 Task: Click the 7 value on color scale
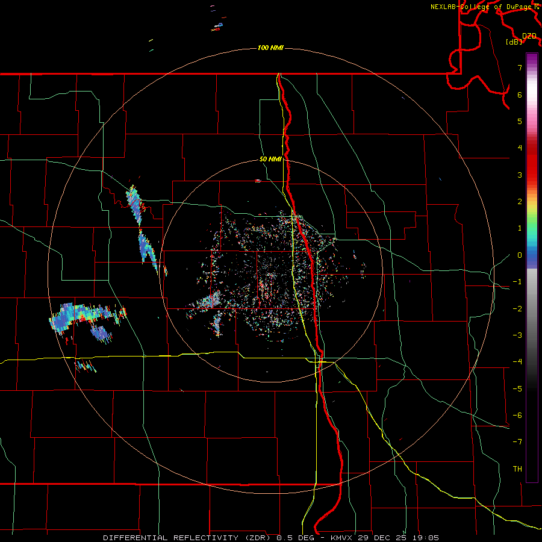pos(520,67)
